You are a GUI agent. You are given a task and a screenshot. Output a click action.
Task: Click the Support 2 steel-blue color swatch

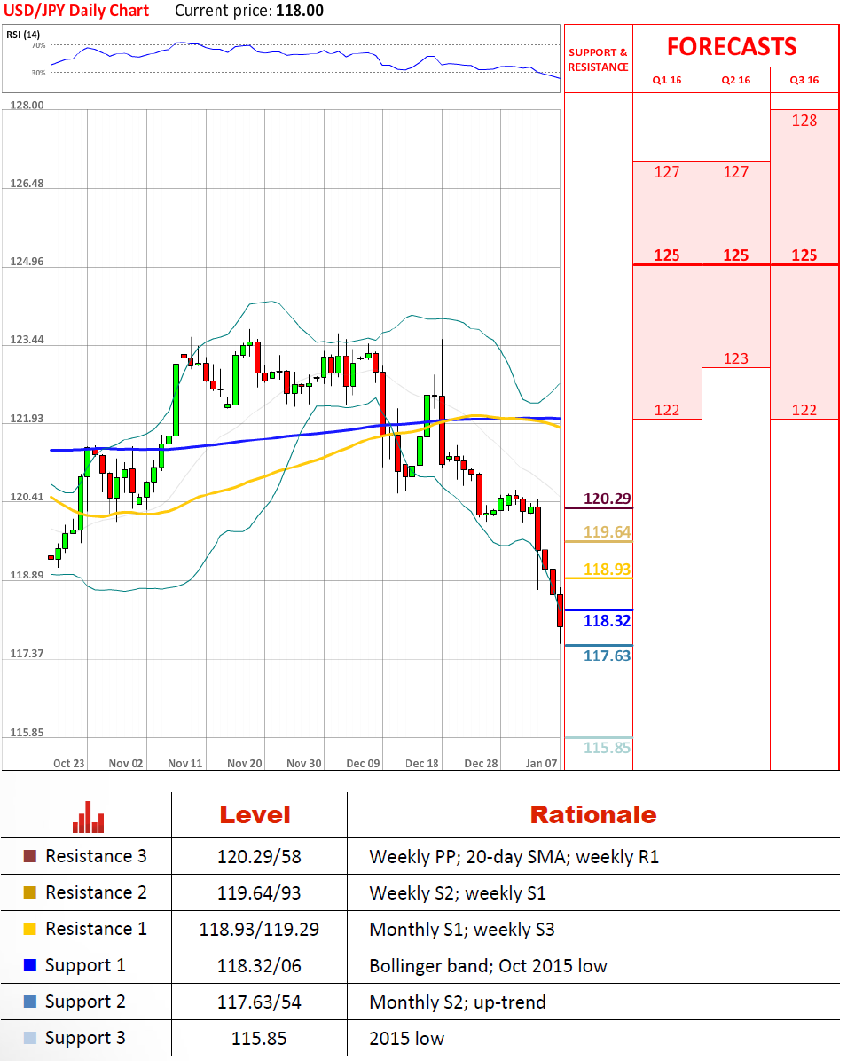(30, 1002)
